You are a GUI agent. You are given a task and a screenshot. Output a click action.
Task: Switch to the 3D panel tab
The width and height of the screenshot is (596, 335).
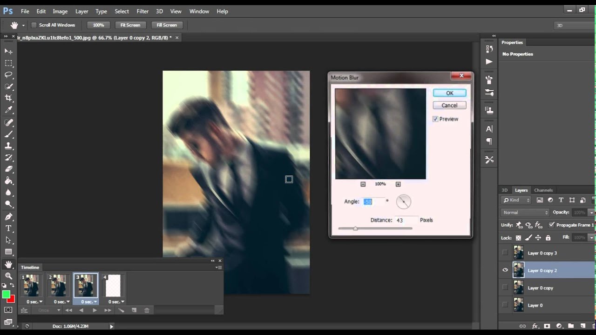point(505,190)
